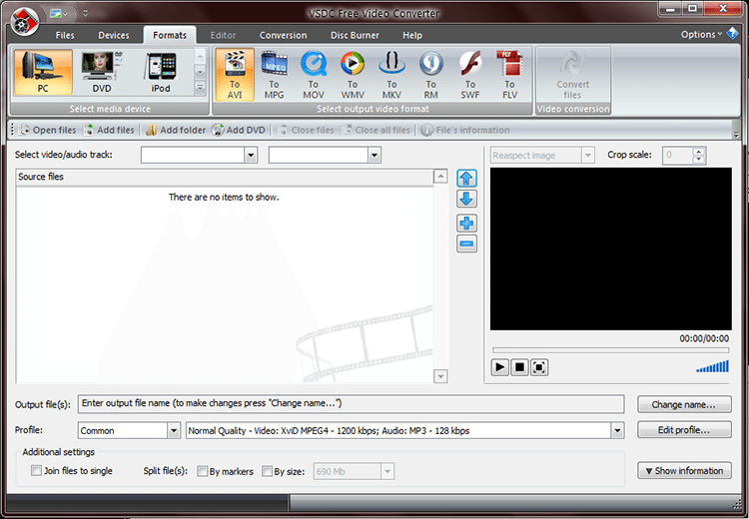Image resolution: width=749 pixels, height=519 pixels.
Task: Choose To MPG output format
Action: pos(274,75)
